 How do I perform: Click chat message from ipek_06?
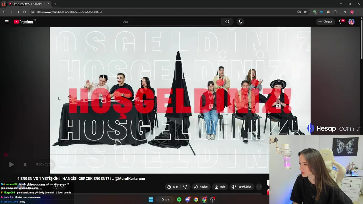pyautogui.click(x=21, y=197)
